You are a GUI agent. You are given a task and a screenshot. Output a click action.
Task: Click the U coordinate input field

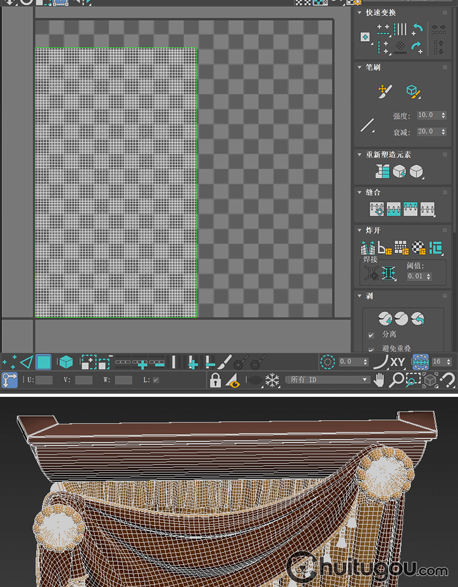44,380
